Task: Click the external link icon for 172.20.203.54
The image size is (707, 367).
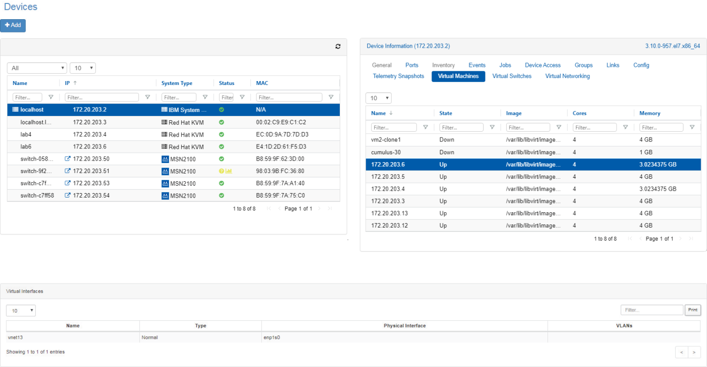Action: (68, 196)
